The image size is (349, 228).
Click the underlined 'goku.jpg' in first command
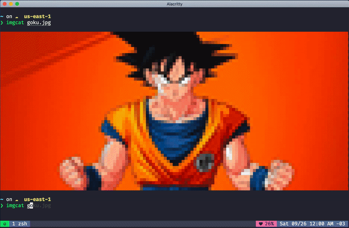click(x=39, y=22)
